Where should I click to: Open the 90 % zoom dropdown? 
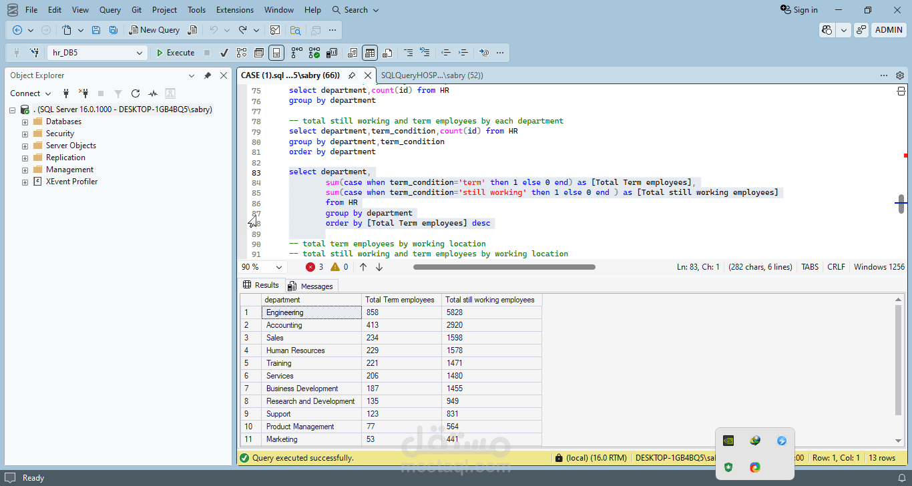click(x=278, y=267)
